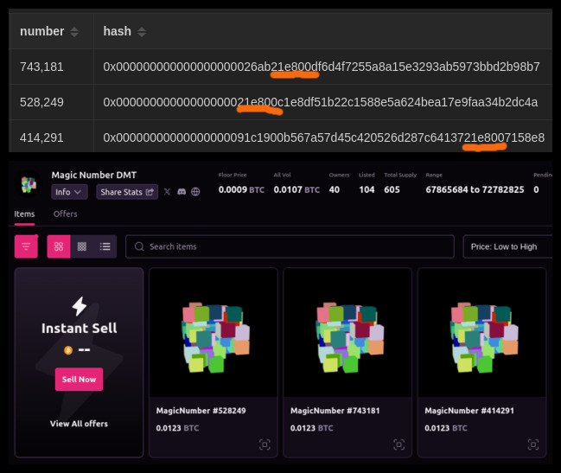Image resolution: width=561 pixels, height=473 pixels.
Task: Select the MagicNumber #414291 title
Action: pos(469,411)
